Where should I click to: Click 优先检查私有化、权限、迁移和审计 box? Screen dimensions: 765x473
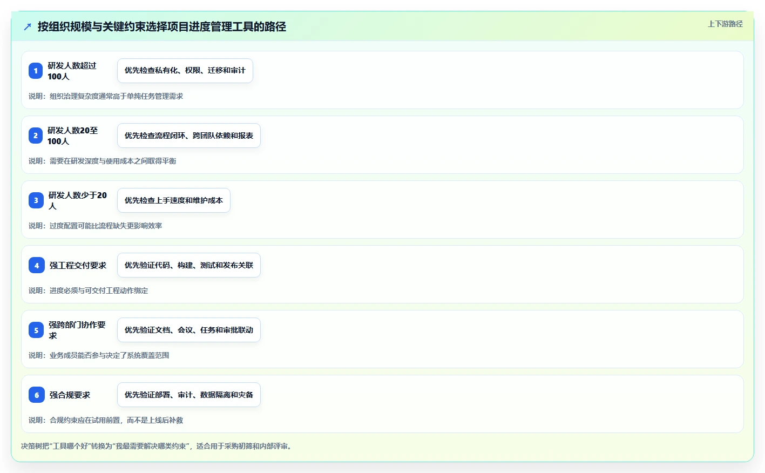pyautogui.click(x=185, y=71)
